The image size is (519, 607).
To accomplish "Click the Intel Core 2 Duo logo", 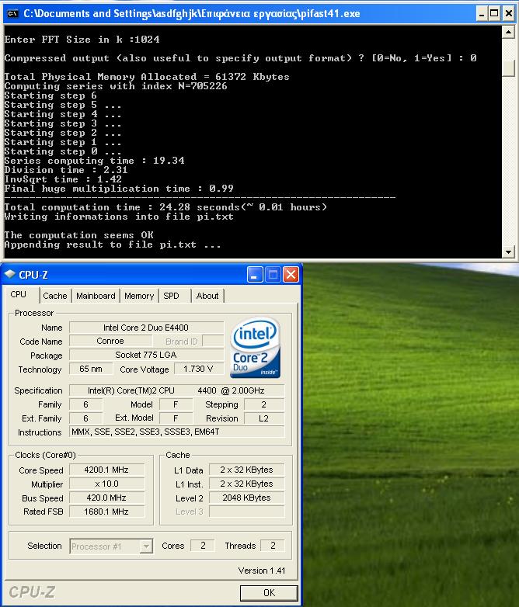I will click(256, 348).
